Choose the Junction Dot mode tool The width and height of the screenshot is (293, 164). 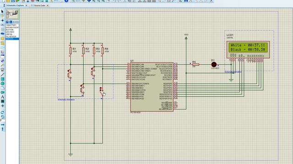2,20
